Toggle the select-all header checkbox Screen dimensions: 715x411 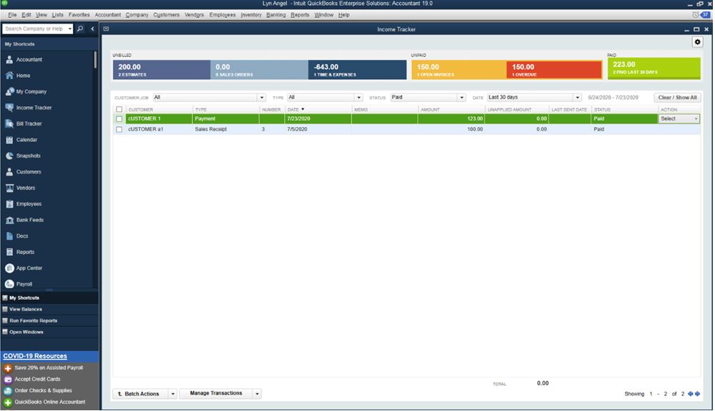click(x=119, y=109)
